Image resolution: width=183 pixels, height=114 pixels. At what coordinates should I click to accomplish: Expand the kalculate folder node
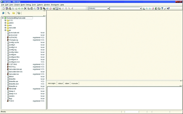5,28
